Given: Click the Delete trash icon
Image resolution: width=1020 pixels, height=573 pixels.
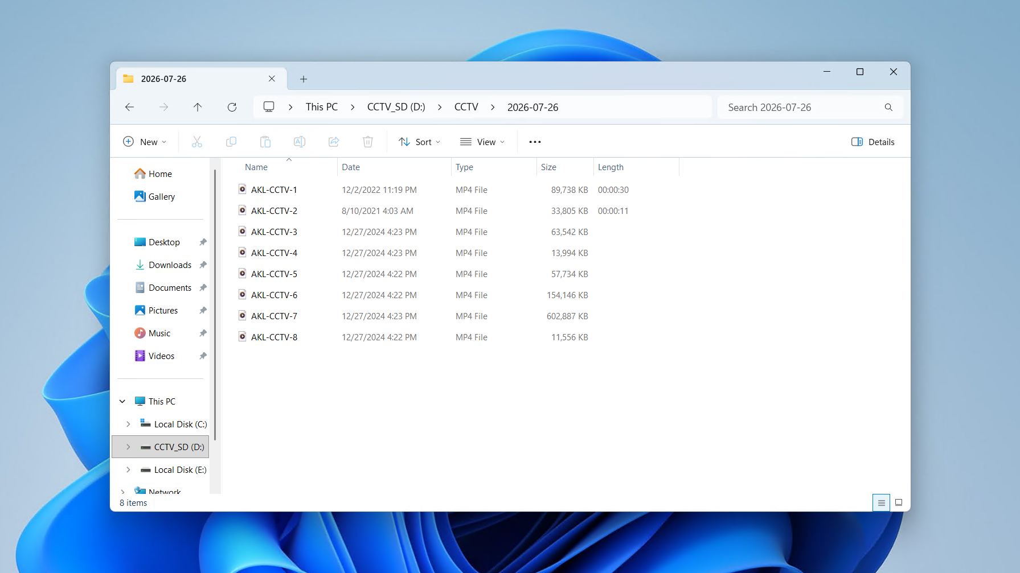Looking at the screenshot, I should [x=368, y=142].
